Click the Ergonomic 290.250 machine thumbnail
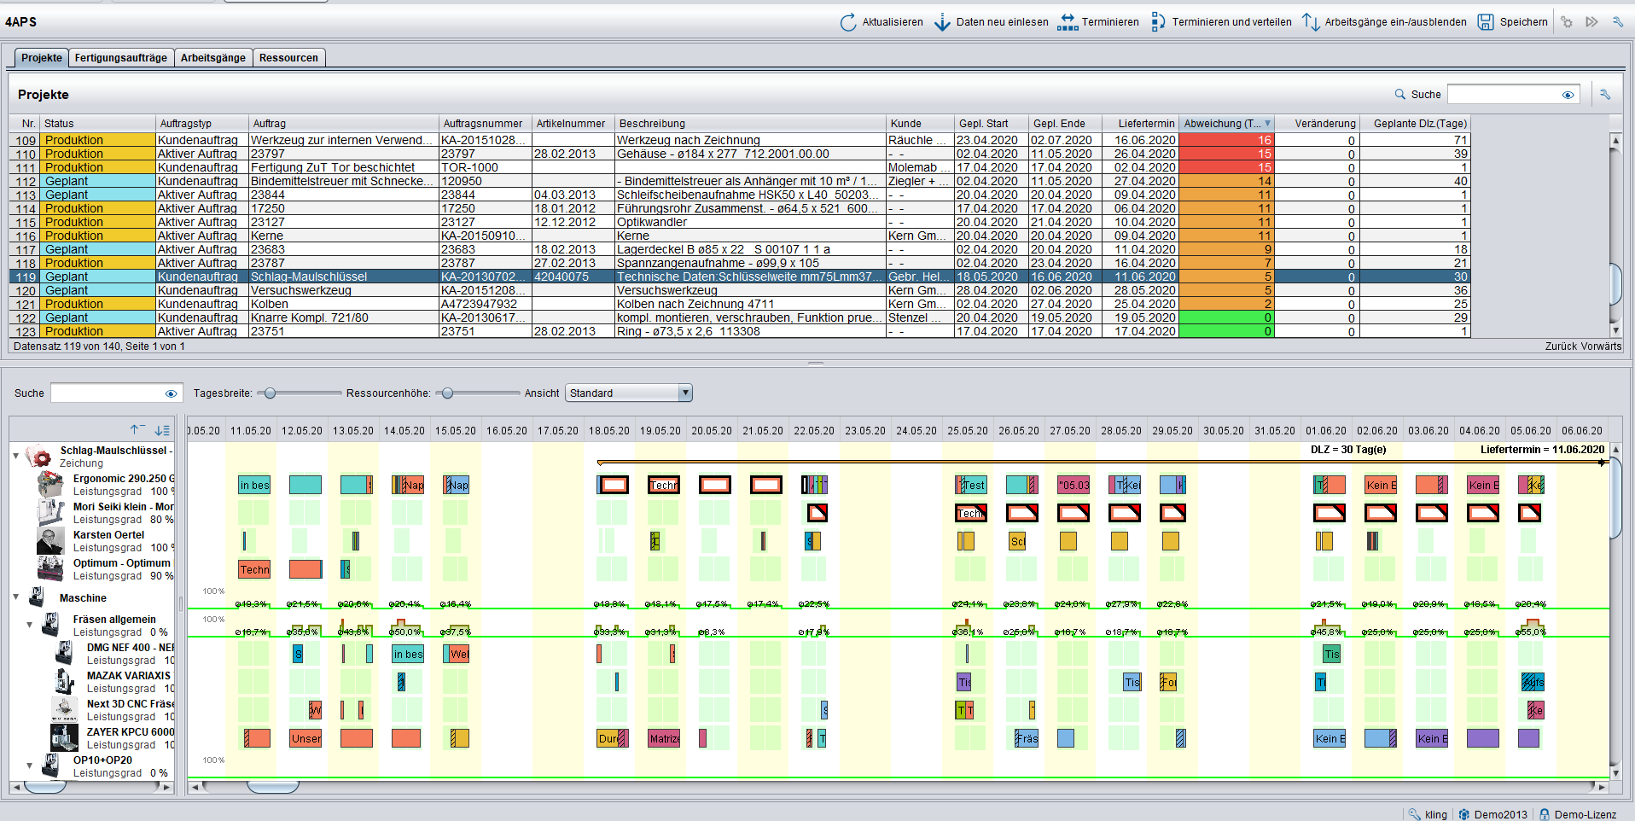Viewport: 1635px width, 821px height. tap(50, 484)
